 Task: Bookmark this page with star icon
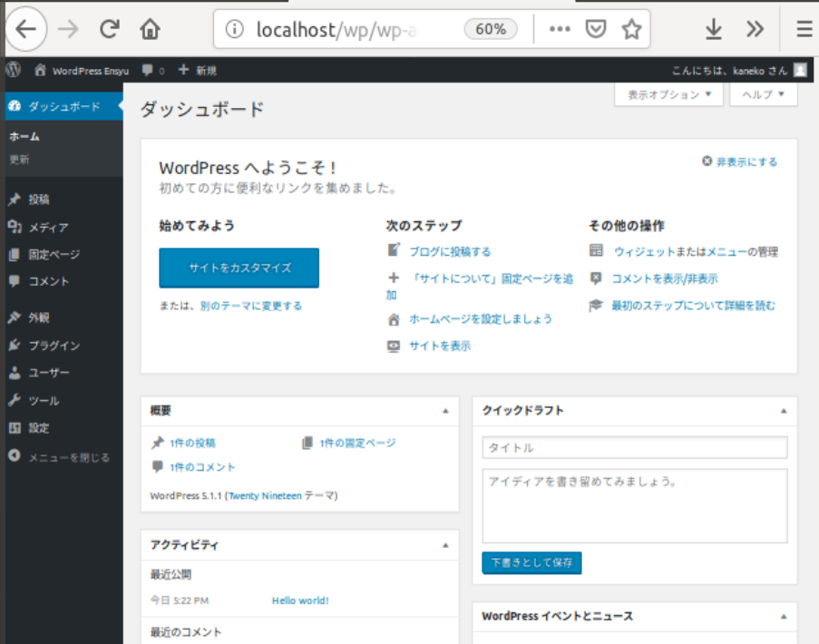(631, 29)
